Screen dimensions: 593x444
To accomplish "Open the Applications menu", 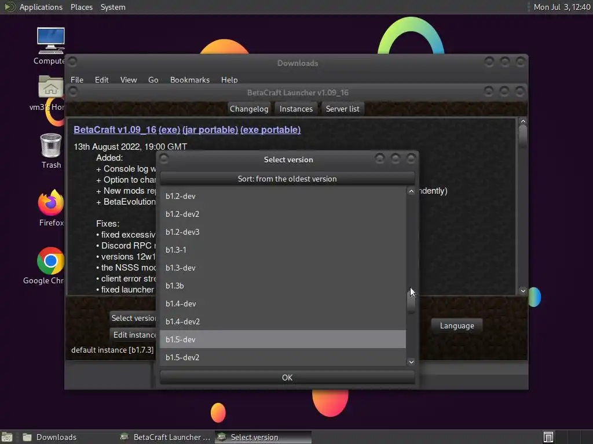I will click(41, 7).
